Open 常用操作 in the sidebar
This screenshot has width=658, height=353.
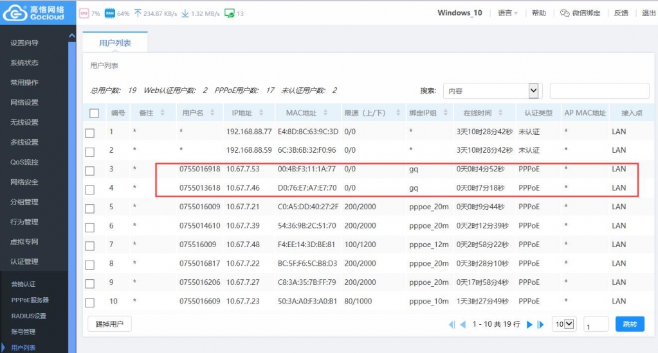click(x=24, y=83)
